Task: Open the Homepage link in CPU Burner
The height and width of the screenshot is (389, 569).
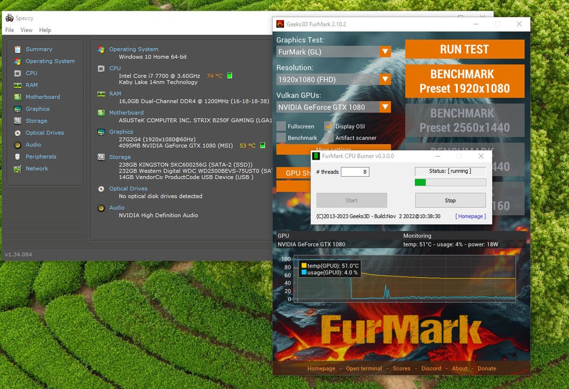Action: [x=471, y=216]
